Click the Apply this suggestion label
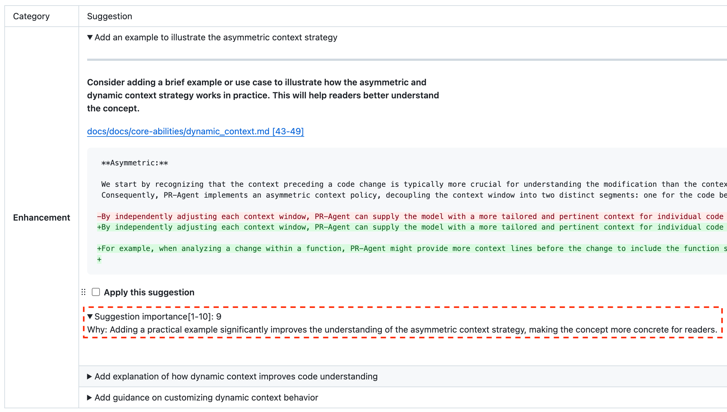 [149, 293]
